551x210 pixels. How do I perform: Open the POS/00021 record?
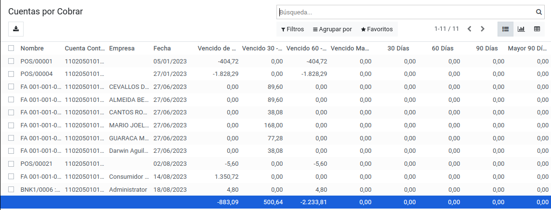coord(36,164)
